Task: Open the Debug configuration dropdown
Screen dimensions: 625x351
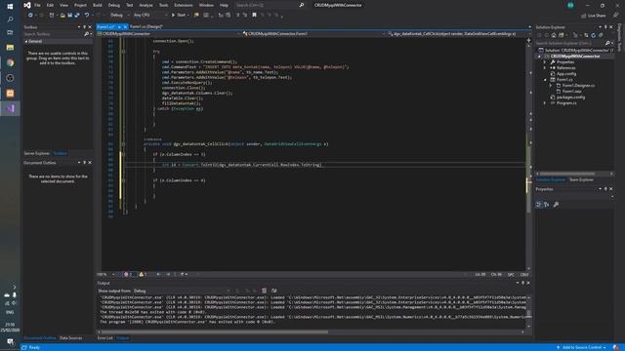Action: pos(119,16)
